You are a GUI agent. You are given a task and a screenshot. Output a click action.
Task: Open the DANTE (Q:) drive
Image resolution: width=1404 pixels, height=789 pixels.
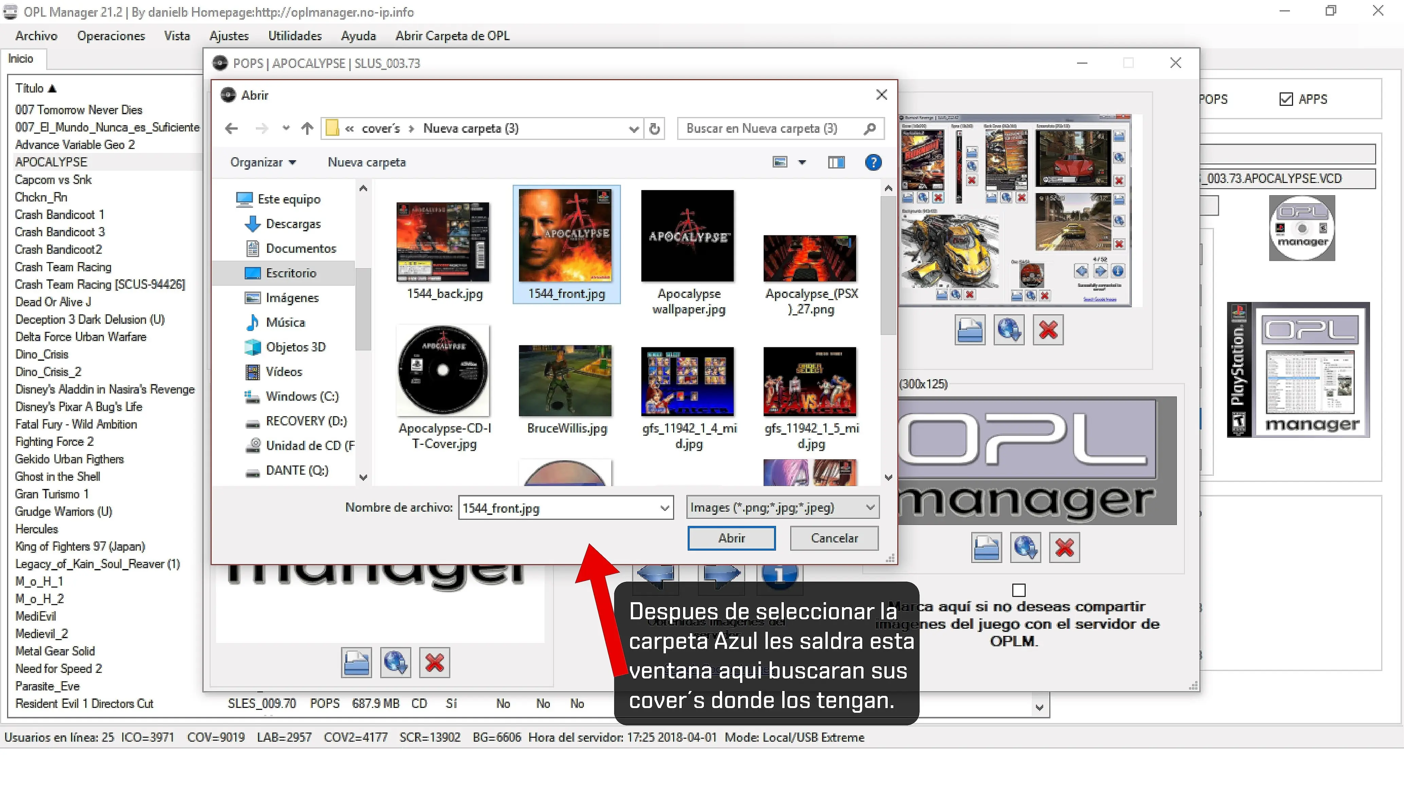click(287, 470)
